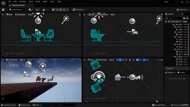This screenshot has height=107, width=190.
Task: Toggle rotation snapping in Top viewport
Action: coord(144,60)
